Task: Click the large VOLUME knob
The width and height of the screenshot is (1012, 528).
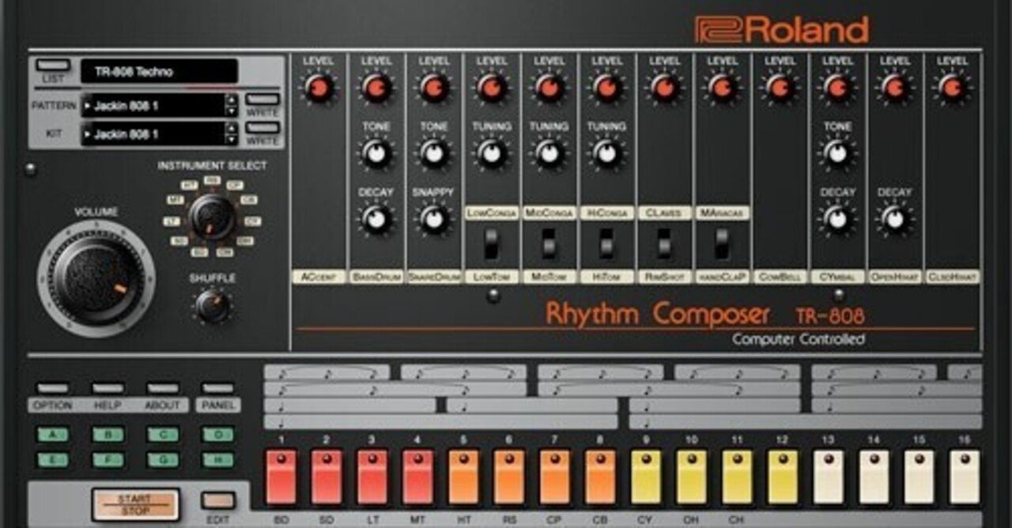Action: pos(96,278)
